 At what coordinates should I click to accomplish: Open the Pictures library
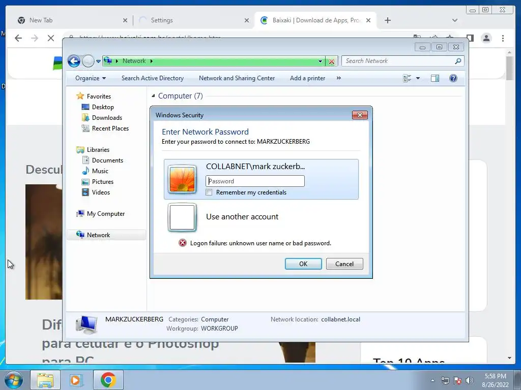point(103,182)
